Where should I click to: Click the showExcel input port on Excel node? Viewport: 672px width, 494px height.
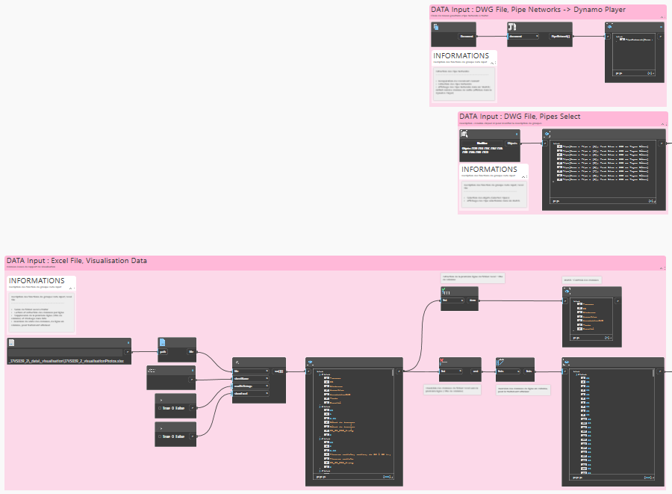[251, 393]
